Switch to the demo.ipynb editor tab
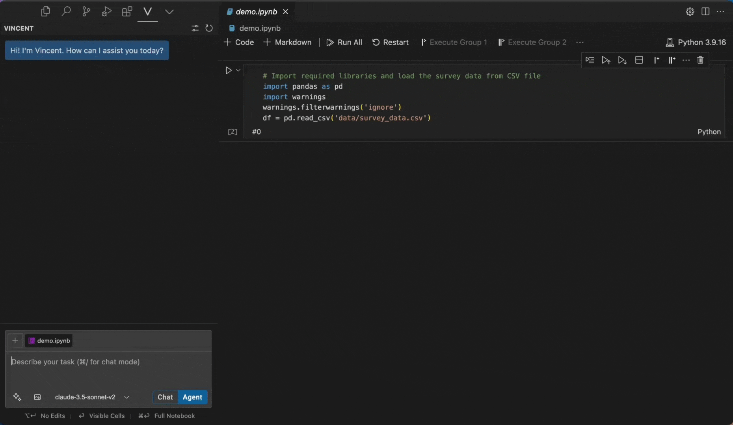The width and height of the screenshot is (733, 425). (257, 12)
